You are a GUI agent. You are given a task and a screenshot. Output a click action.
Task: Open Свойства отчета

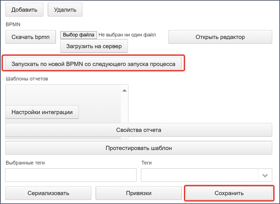click(139, 130)
